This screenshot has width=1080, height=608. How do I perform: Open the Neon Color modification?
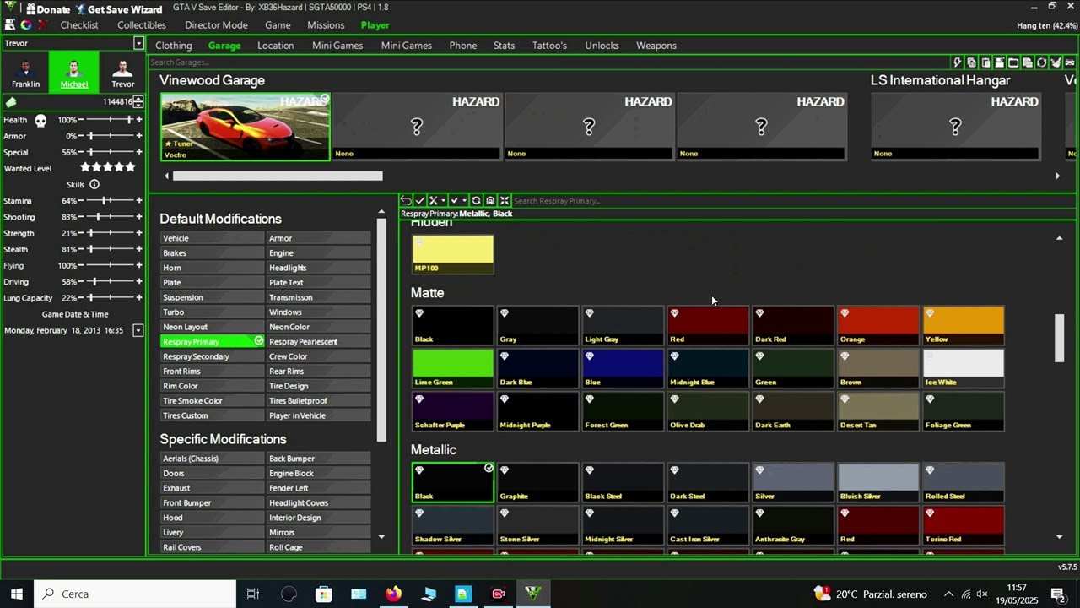click(x=319, y=327)
